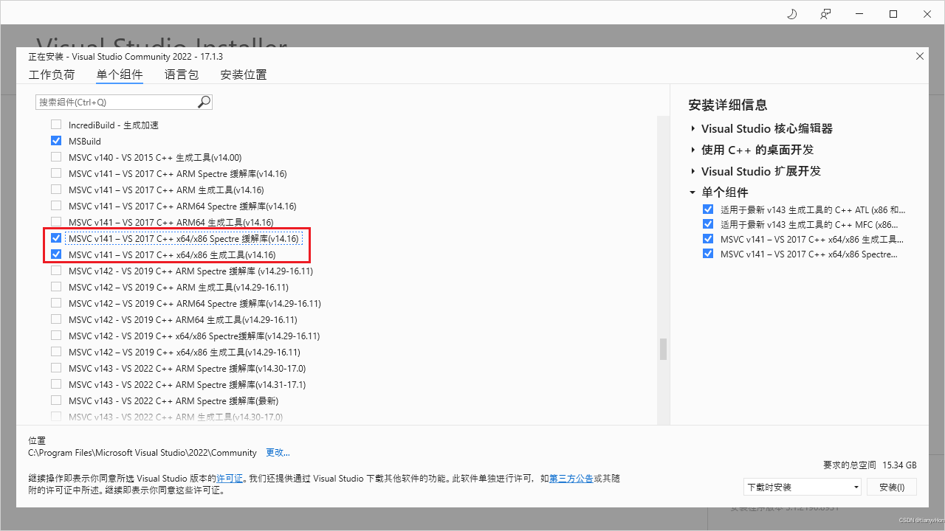945x531 pixels.
Task: Go to the 安装位置 tab
Action: [244, 74]
